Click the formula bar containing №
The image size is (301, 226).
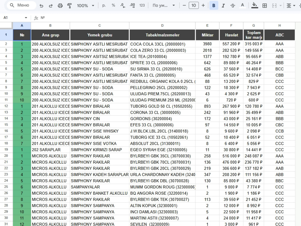point(169,18)
